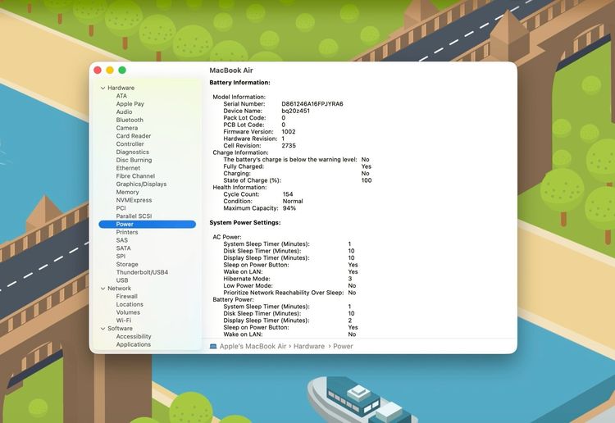Collapse the Software section chevron
The image size is (615, 423).
click(x=102, y=329)
